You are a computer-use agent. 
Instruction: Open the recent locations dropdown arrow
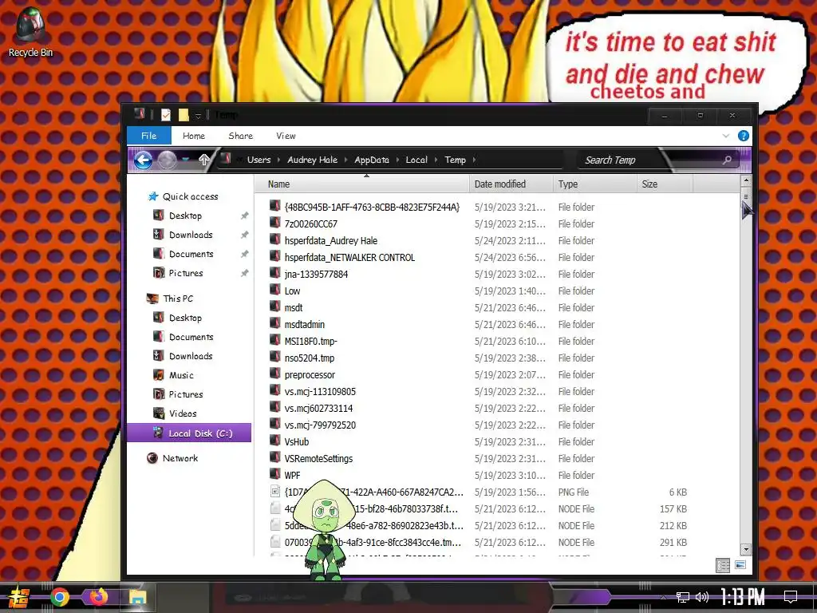185,160
